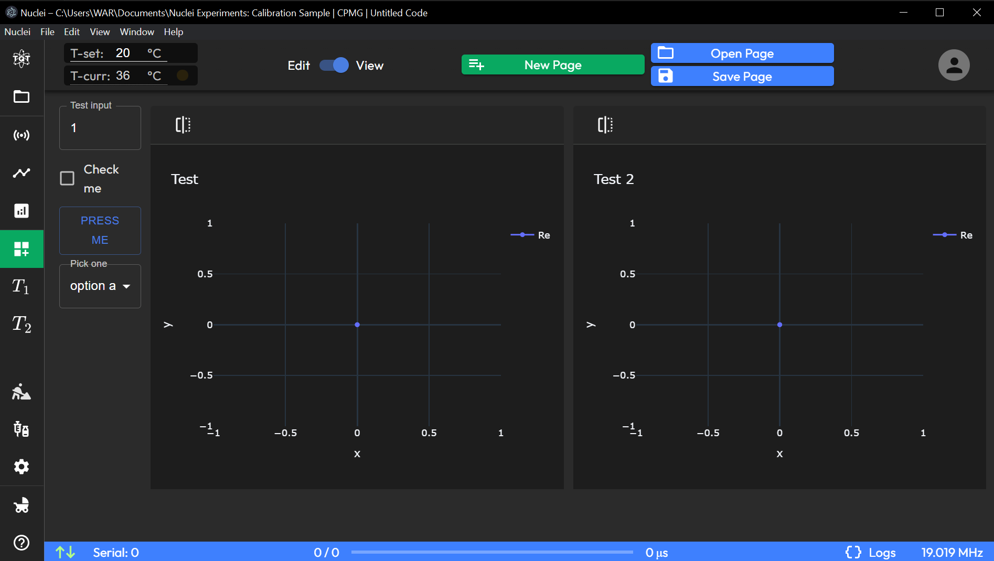Open the help question mark icon
994x561 pixels.
click(x=22, y=543)
